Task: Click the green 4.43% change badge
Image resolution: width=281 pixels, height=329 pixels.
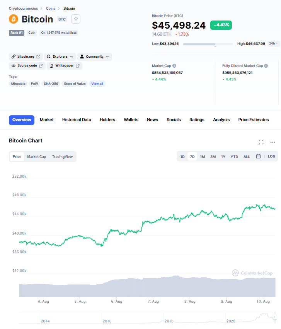Action: coord(221,25)
